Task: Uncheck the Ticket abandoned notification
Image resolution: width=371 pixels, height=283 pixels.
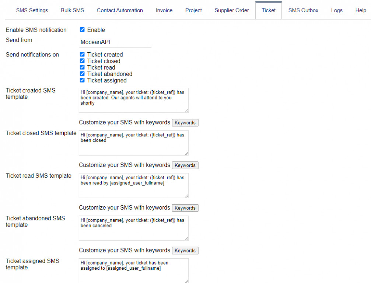Action: point(82,74)
